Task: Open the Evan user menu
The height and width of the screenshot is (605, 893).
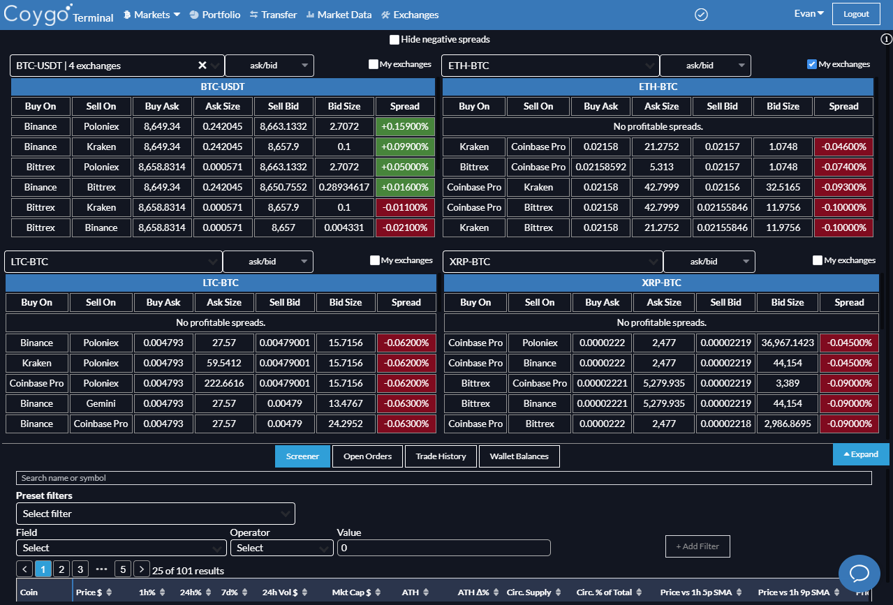Action: pos(809,13)
